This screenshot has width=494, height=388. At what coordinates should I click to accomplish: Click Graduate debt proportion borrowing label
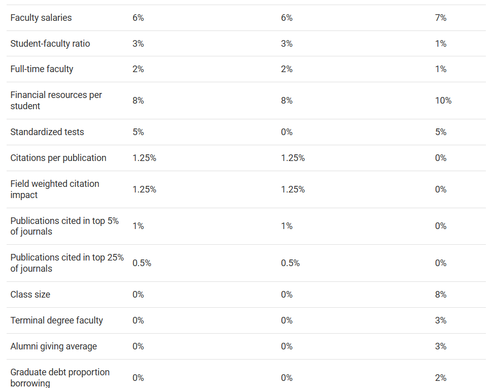pos(60,378)
